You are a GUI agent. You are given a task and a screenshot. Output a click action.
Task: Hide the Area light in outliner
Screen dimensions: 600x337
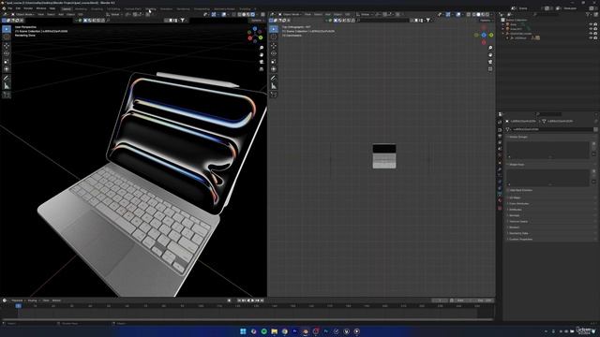(591, 24)
